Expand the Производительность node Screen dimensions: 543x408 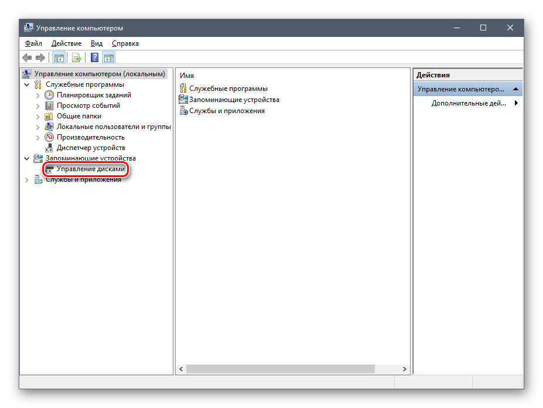37,138
